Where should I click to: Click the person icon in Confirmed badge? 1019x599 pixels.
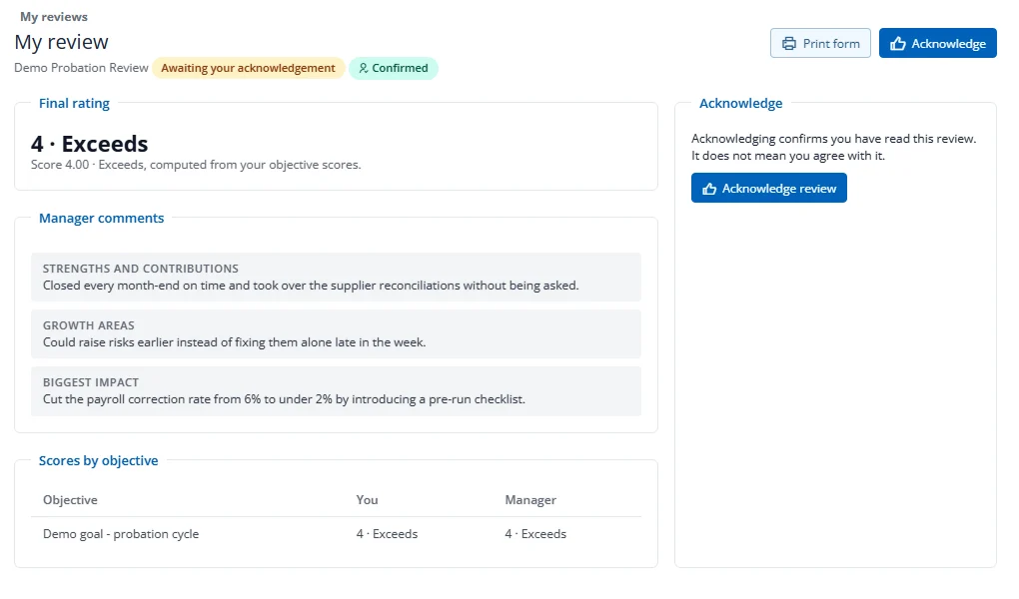point(364,68)
